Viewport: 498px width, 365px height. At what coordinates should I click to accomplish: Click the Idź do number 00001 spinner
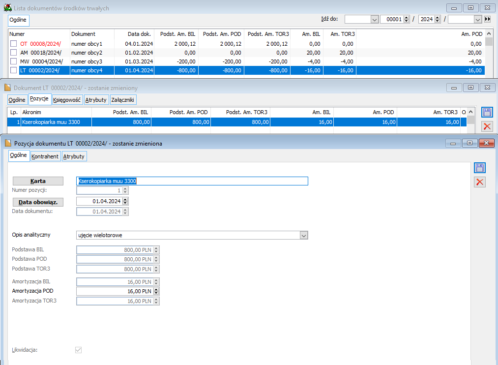(406, 19)
